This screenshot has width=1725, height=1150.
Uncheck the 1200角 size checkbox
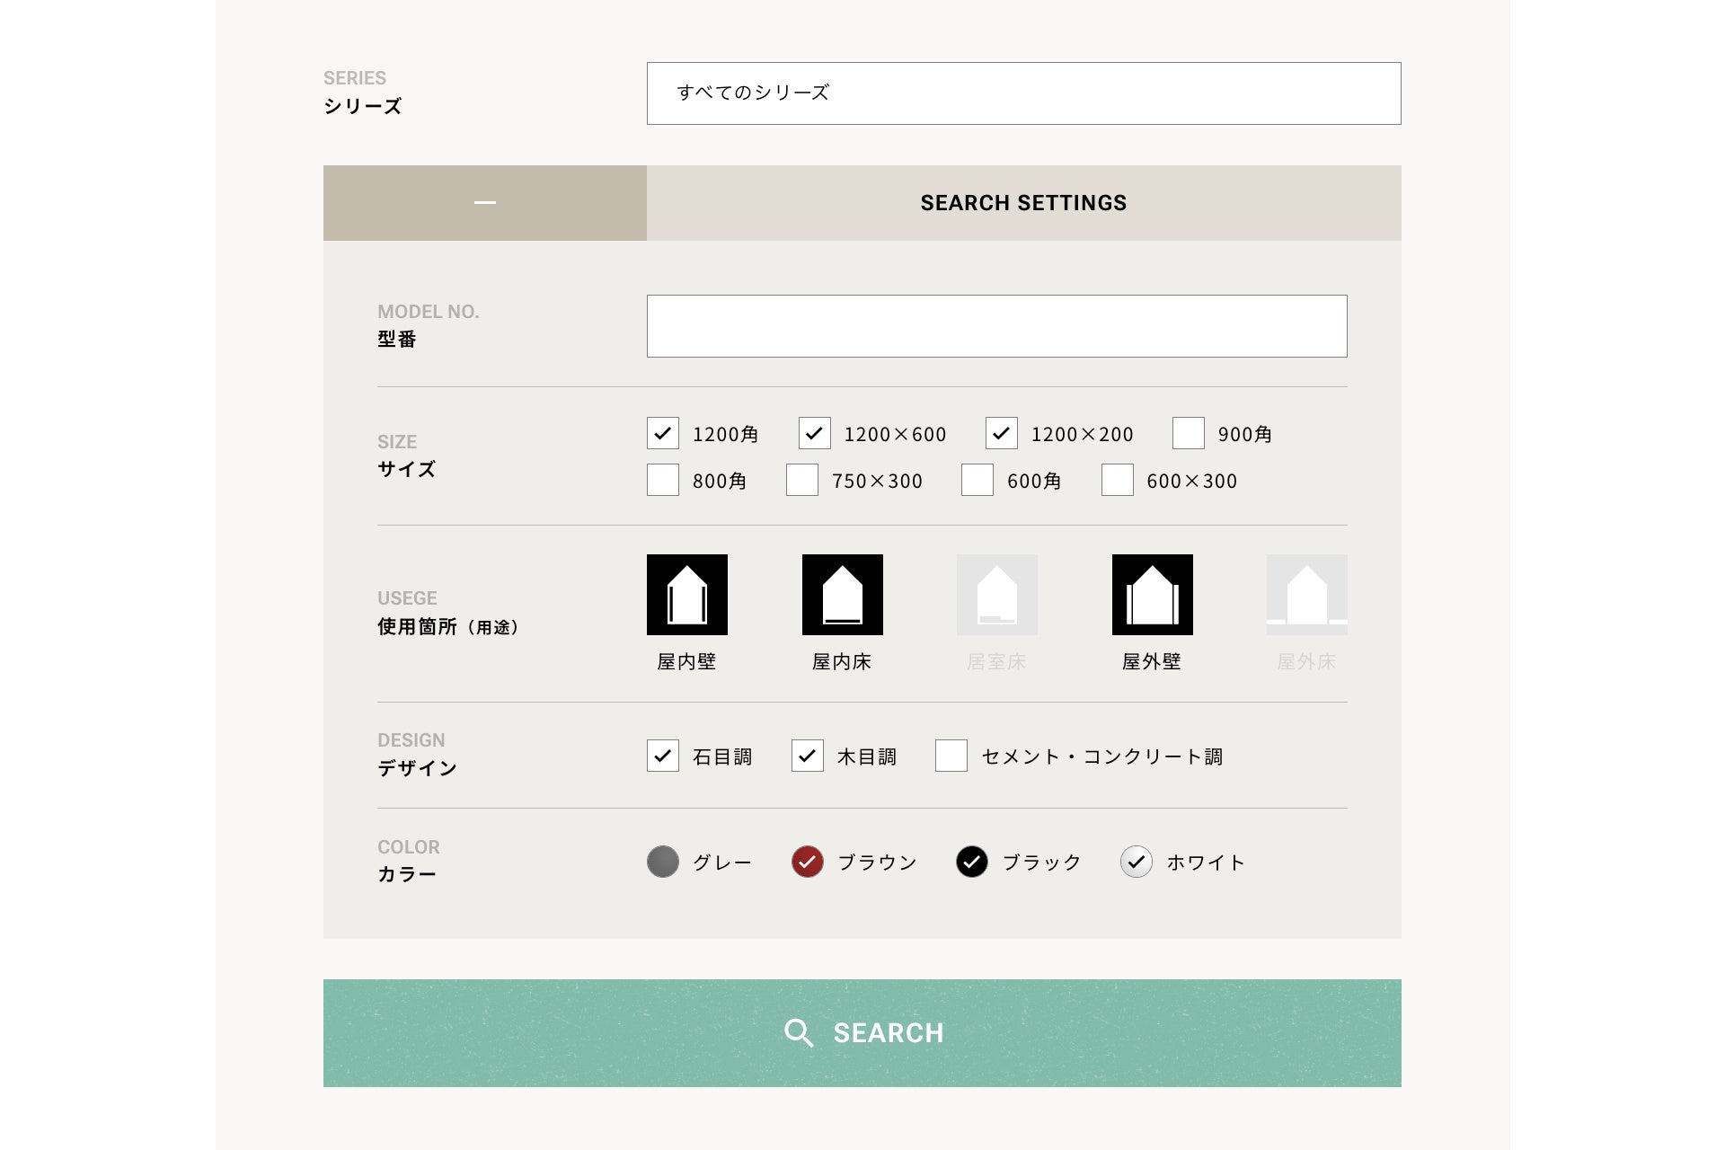(x=663, y=434)
